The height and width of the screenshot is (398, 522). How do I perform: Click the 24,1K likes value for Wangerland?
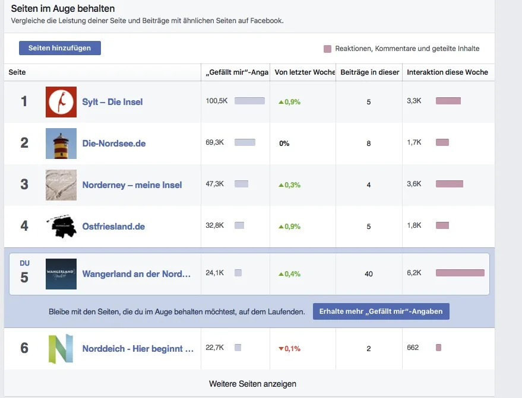click(x=215, y=273)
